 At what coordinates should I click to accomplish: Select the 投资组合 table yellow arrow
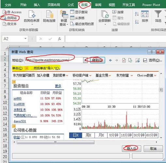click(14, 81)
